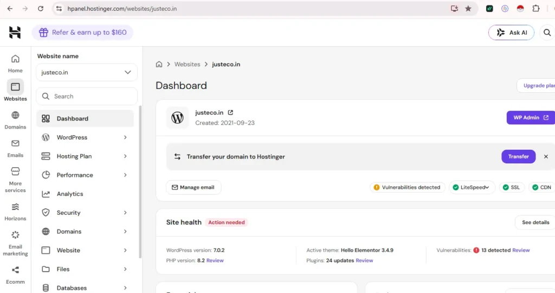Click Vulnerabilities detected status badge
Screen dimensions: 555x293
[407, 187]
